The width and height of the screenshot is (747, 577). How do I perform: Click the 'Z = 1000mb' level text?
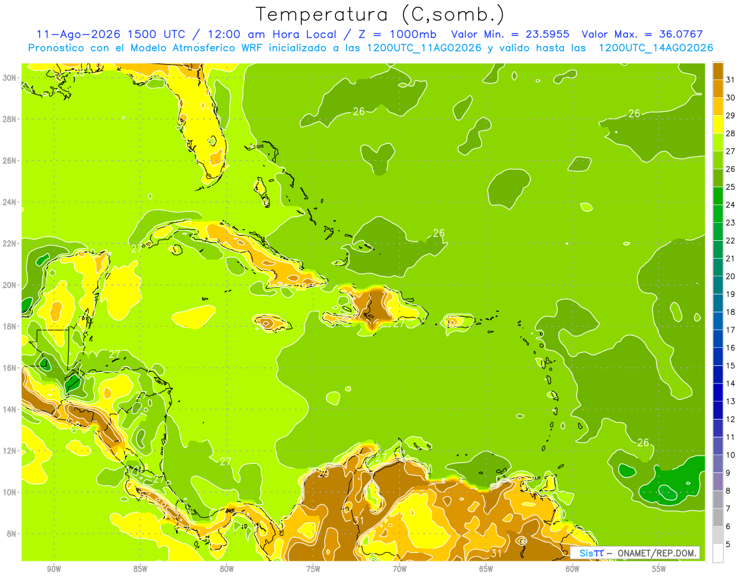click(397, 34)
